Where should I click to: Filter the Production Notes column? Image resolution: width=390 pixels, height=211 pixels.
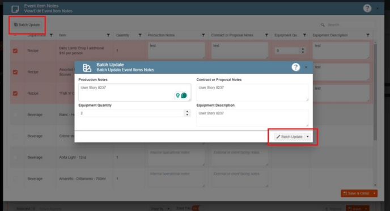(x=203, y=35)
